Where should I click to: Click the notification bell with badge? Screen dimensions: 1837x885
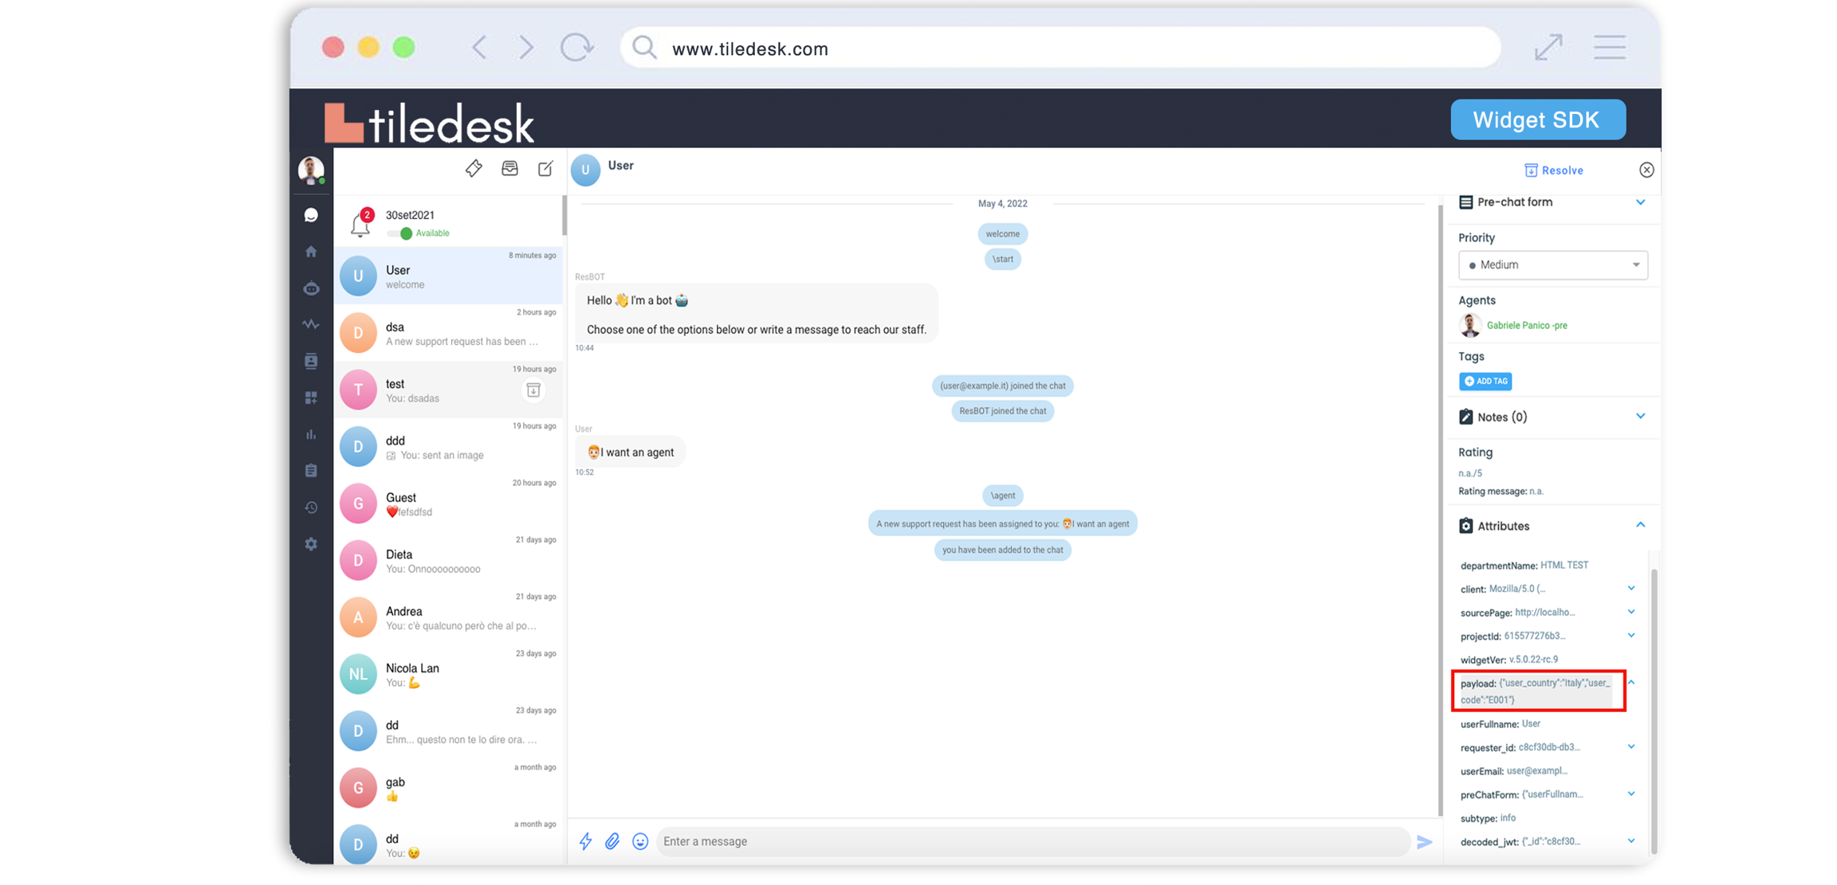pos(360,225)
